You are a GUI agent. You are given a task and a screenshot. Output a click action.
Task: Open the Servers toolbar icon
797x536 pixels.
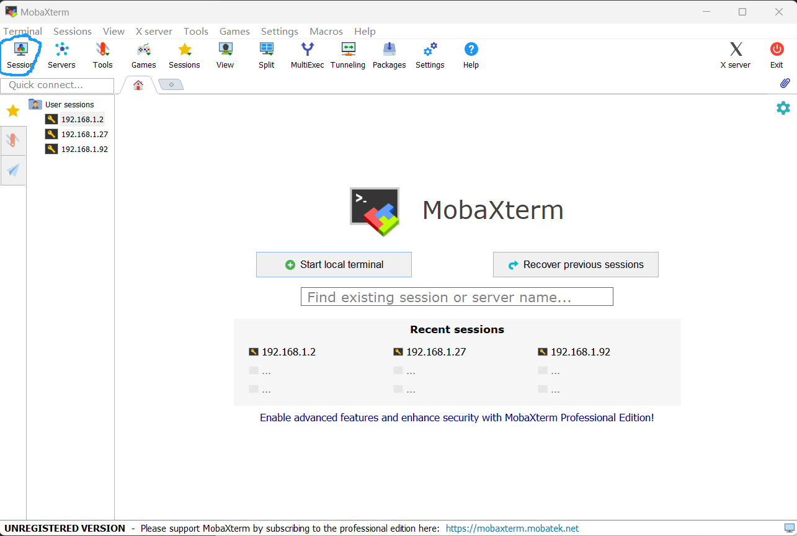point(61,56)
